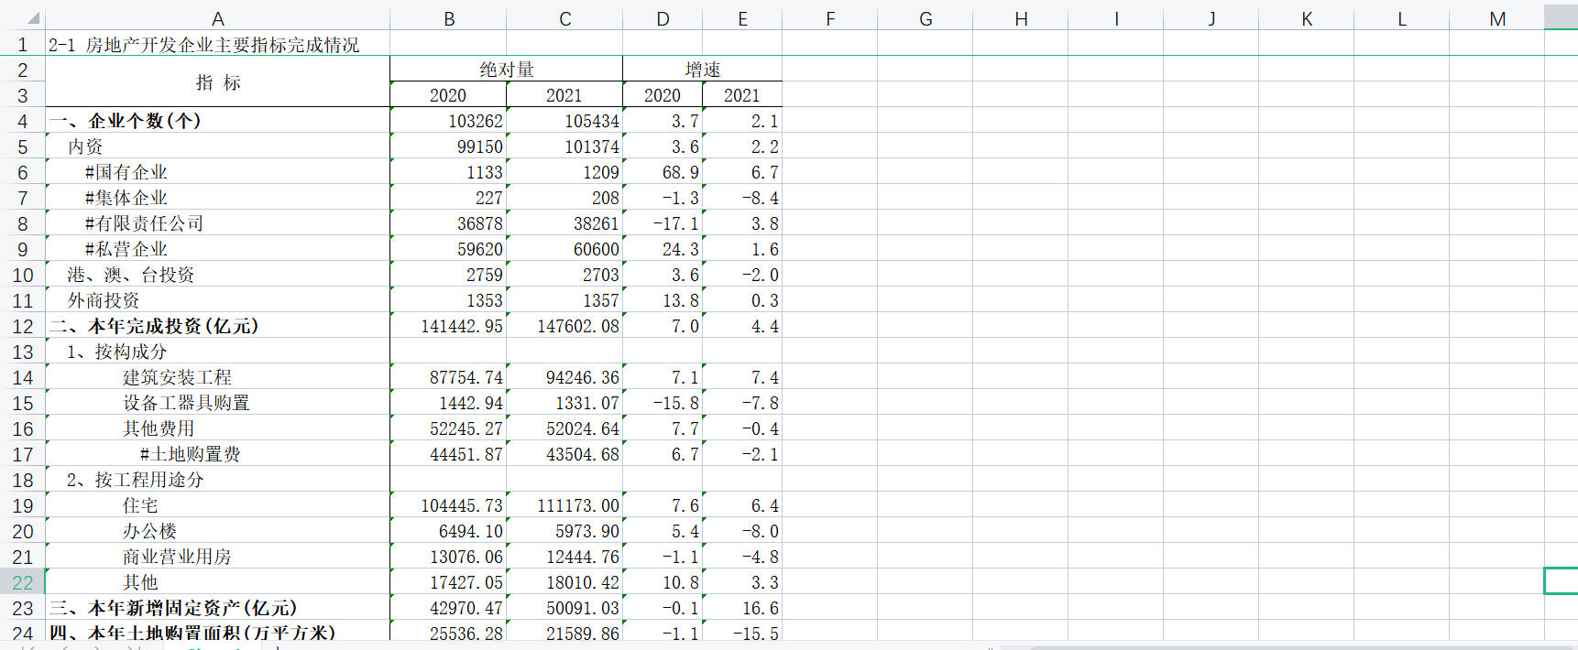Select the '建筑安装工程' cell
Image resolution: width=1578 pixels, height=650 pixels.
pos(218,377)
